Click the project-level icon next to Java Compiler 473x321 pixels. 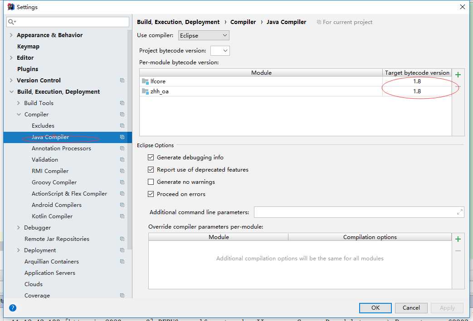[x=122, y=137]
